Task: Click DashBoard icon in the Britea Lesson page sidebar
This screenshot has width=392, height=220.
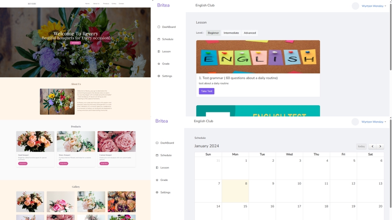Action: pos(159,27)
